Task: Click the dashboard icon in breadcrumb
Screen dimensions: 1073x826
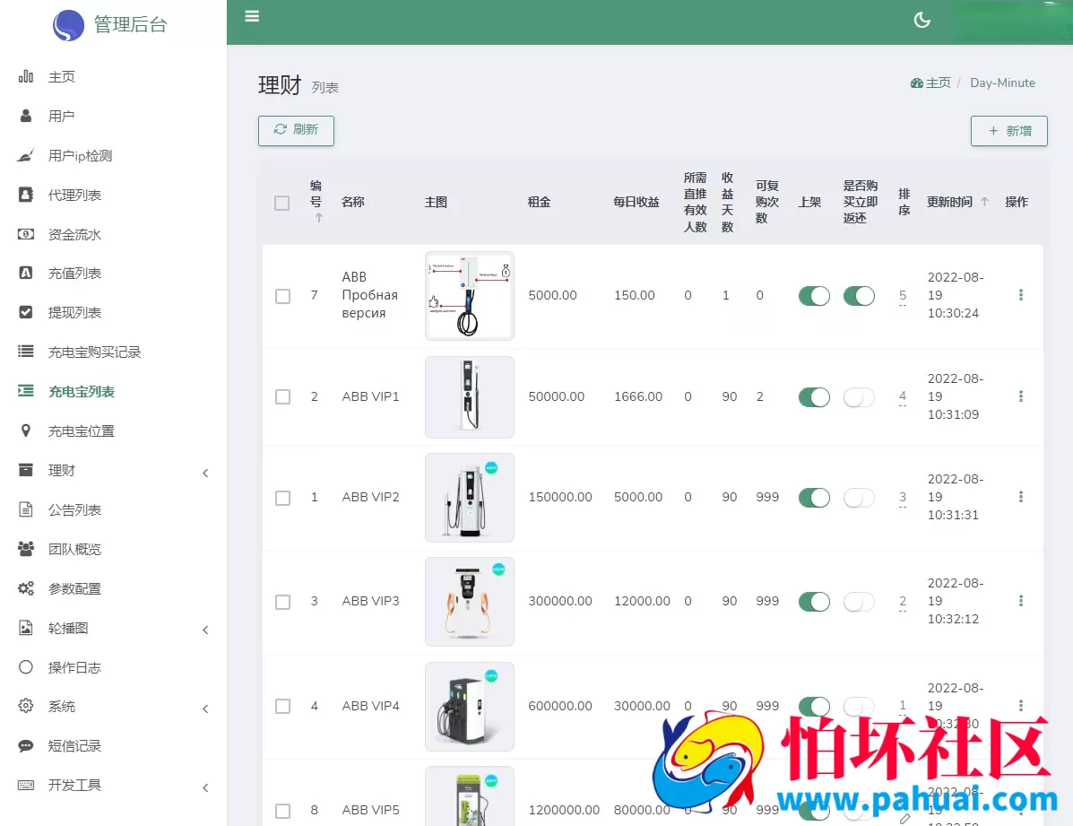Action: (x=916, y=83)
